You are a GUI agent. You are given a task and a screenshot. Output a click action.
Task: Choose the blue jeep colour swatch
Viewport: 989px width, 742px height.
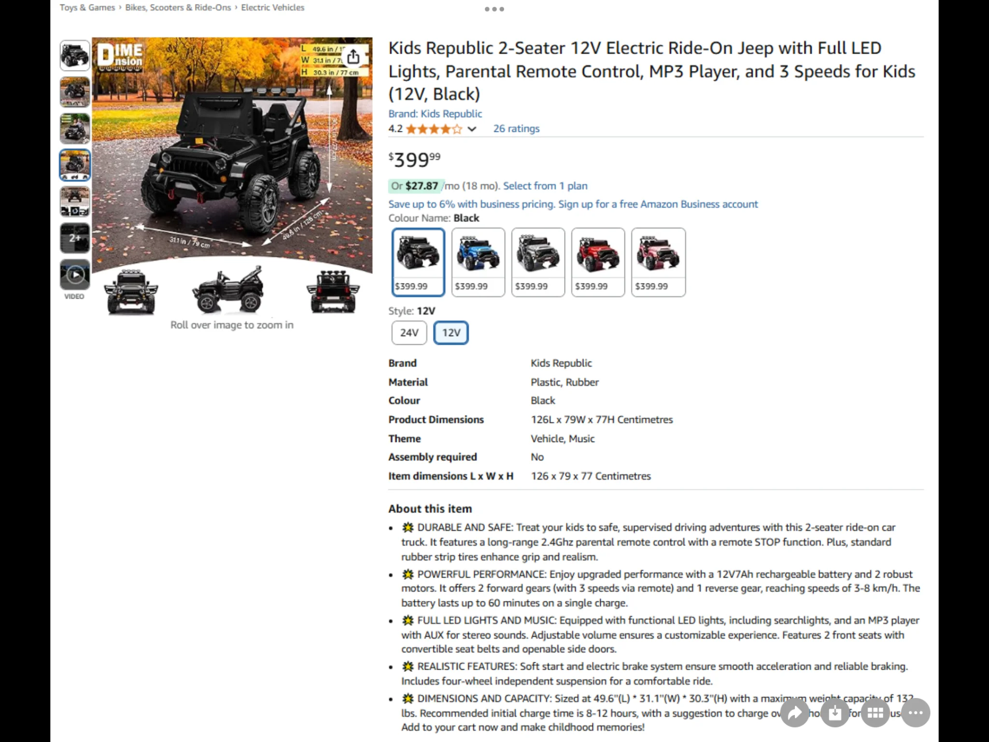click(x=478, y=262)
